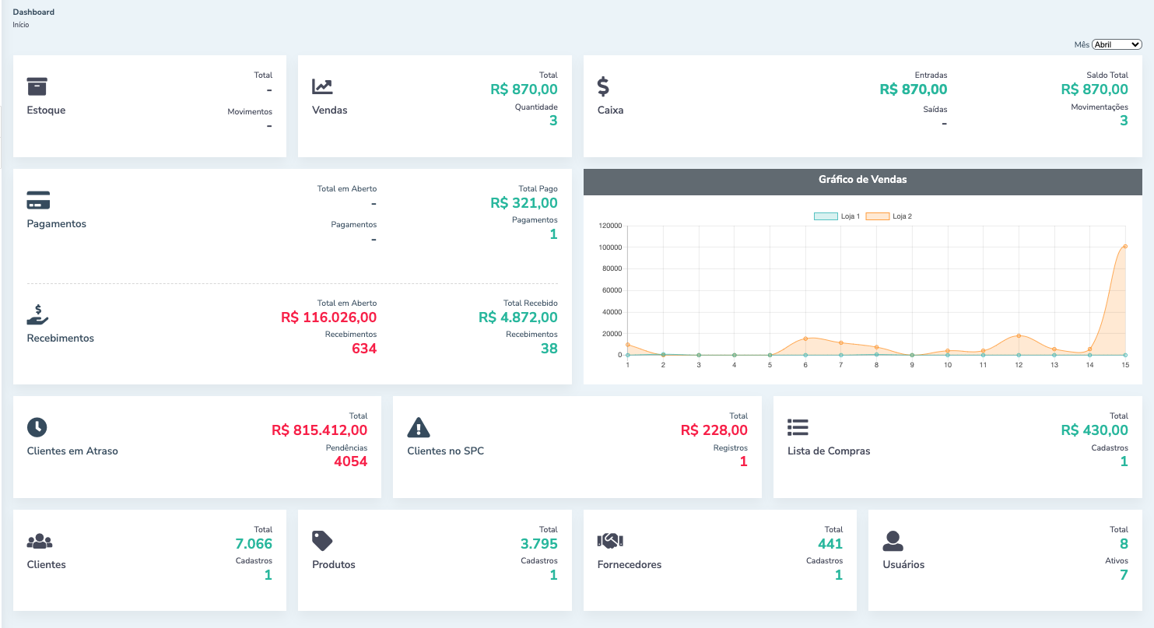Click the Vendas chart-line icon
Viewport: 1154px width, 628px height.
coord(322,86)
